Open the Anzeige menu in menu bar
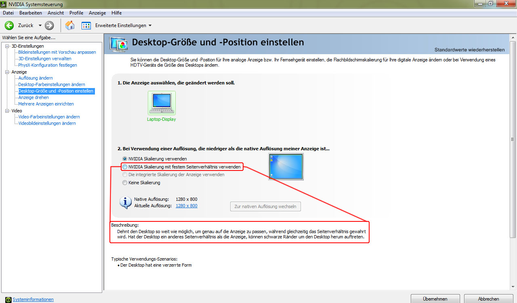The height and width of the screenshot is (303, 517). pos(97,13)
